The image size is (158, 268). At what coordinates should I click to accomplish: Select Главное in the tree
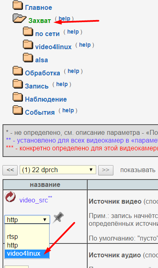pos(38,7)
